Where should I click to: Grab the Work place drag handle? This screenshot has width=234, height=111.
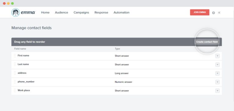[15, 90]
